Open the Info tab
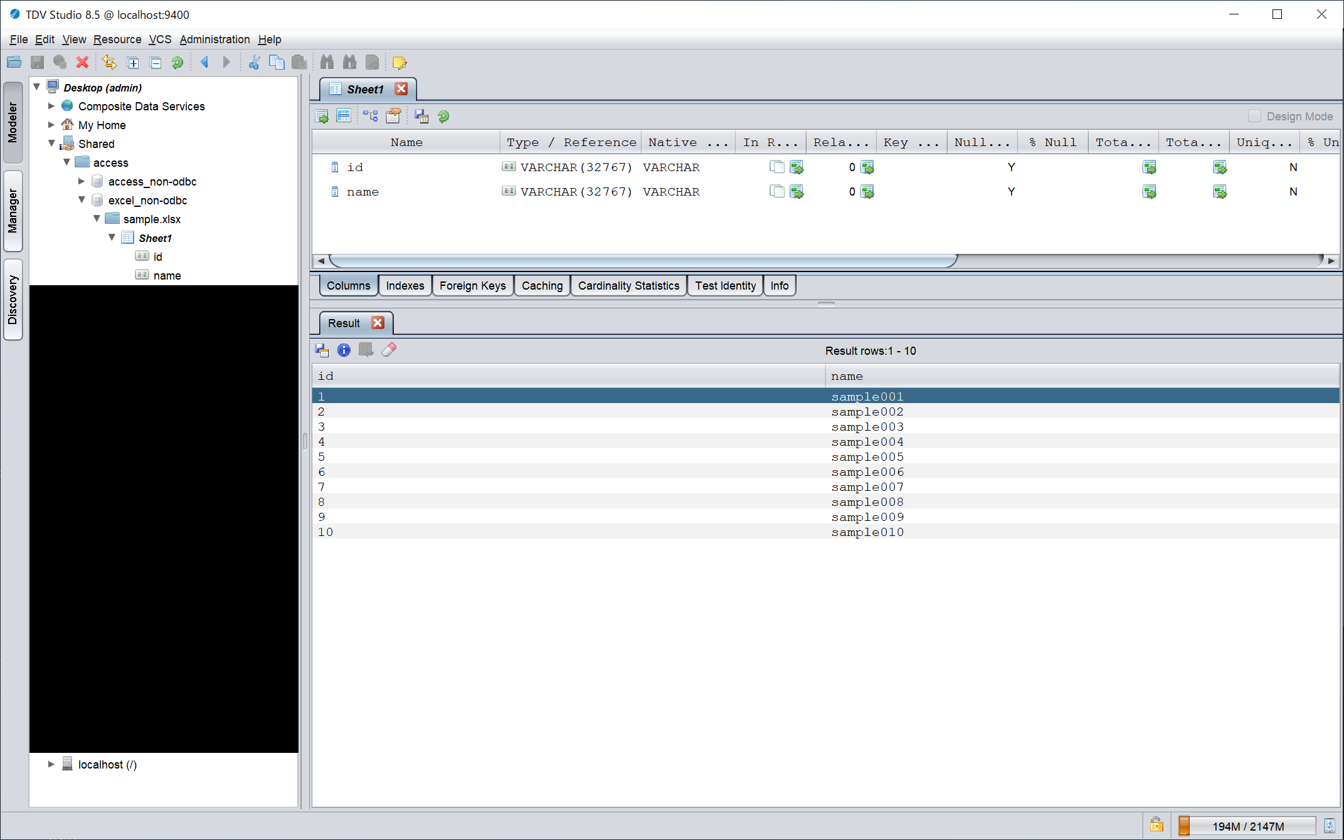 780,286
